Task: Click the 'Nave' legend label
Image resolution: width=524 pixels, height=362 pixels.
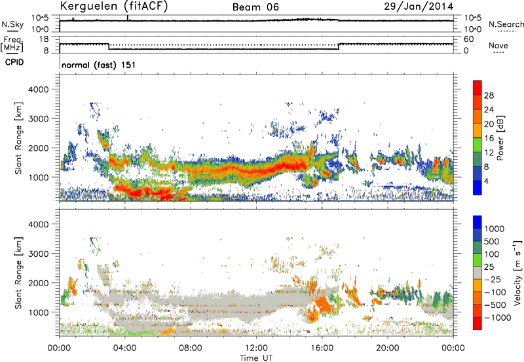Action: (498, 45)
